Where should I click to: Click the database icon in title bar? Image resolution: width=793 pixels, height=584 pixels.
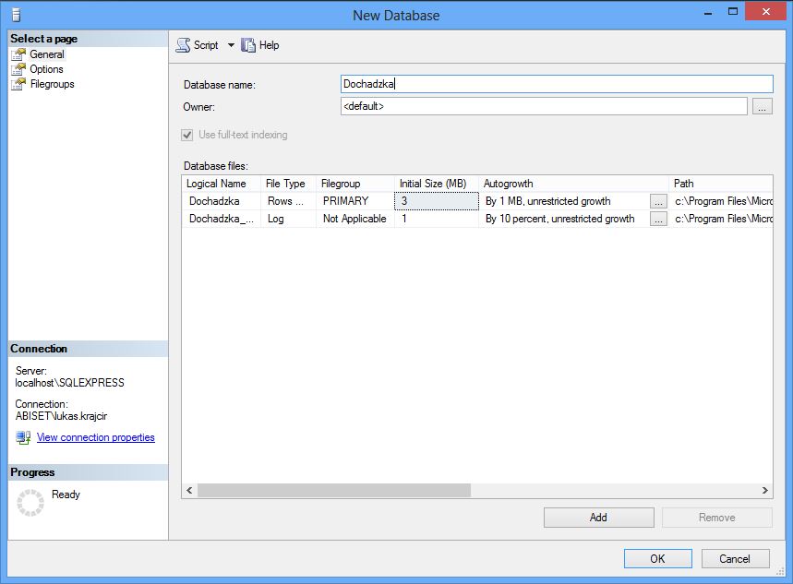(17, 15)
